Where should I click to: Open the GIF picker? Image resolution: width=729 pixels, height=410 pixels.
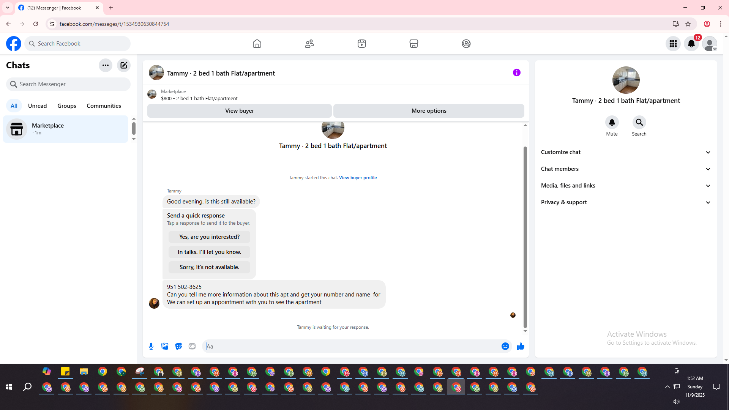click(192, 346)
